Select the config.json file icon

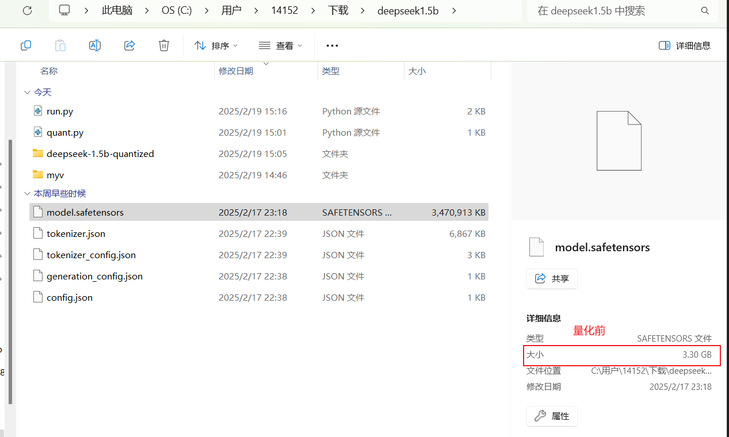(x=38, y=297)
